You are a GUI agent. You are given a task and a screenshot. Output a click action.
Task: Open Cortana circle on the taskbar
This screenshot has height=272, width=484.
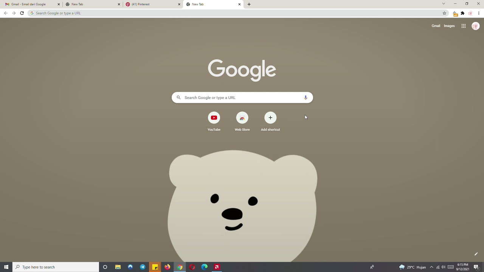105,267
